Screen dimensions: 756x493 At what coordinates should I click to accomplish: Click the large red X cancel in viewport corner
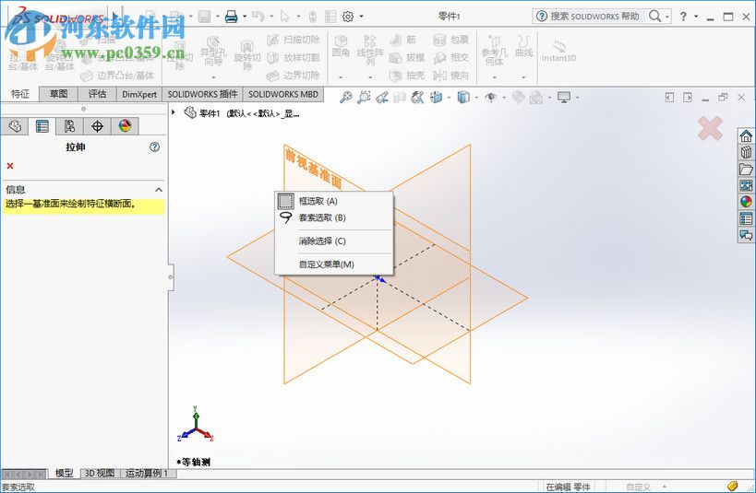click(710, 128)
